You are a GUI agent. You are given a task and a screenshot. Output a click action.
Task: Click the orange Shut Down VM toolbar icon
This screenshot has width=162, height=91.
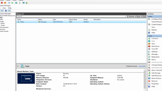[x=5, y=3]
